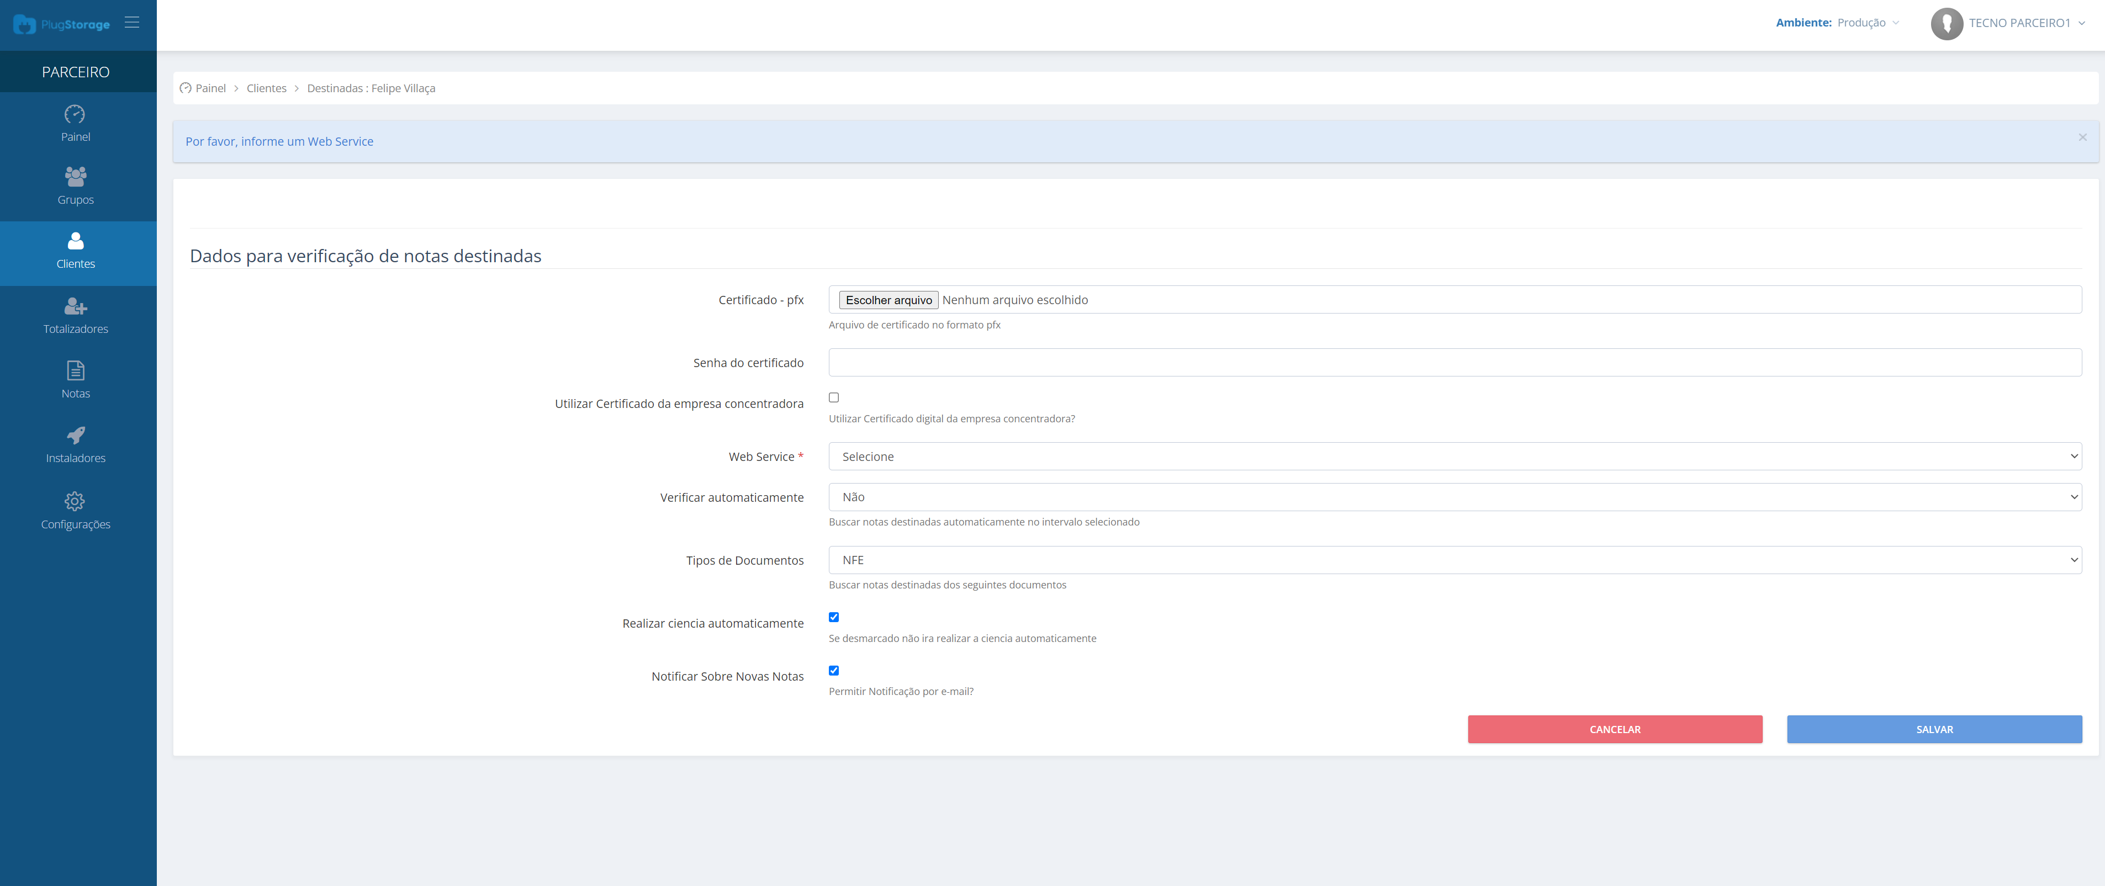Uncheck Realizar ciencia automaticamente checkbox

point(833,617)
